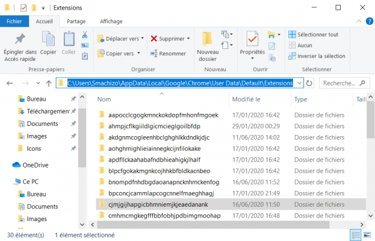The height and width of the screenshot is (241, 375).
Task: Click the scissors Couper icon
Action: point(85,35)
